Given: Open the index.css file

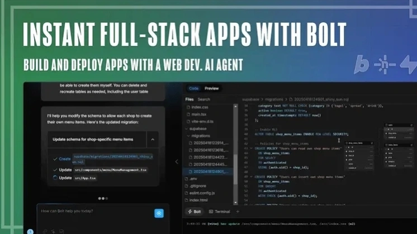Looking at the screenshot, I should click(x=200, y=107).
